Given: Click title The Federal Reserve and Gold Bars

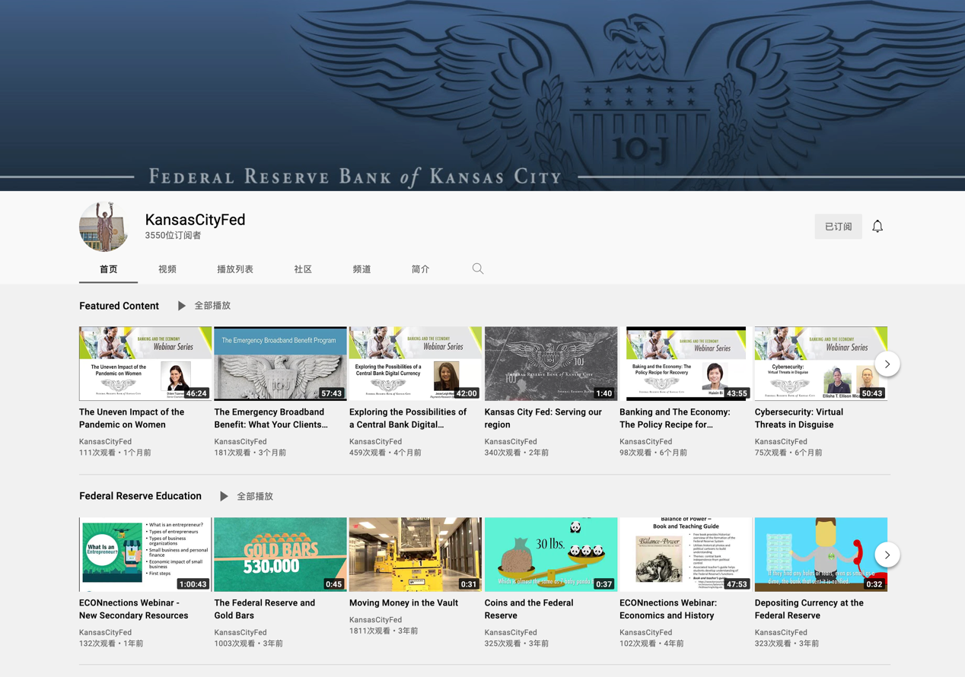Looking at the screenshot, I should point(264,609).
